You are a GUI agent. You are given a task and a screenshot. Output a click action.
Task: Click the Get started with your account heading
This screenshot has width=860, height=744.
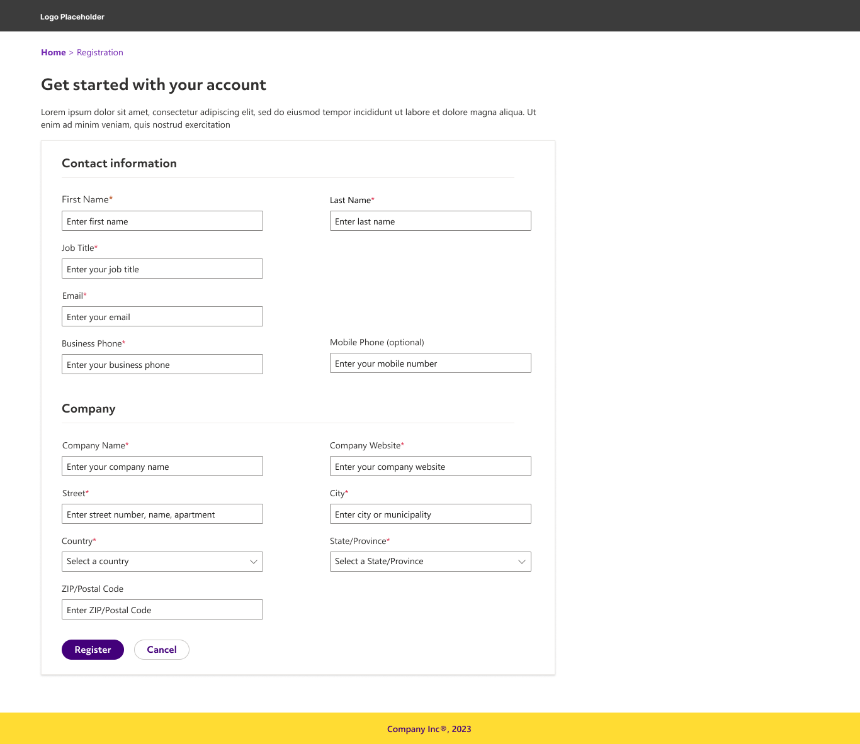[154, 85]
